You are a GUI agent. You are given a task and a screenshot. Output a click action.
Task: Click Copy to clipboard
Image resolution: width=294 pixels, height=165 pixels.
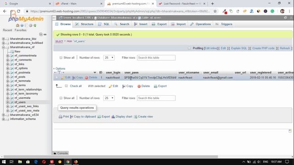pyautogui.click(x=83, y=116)
